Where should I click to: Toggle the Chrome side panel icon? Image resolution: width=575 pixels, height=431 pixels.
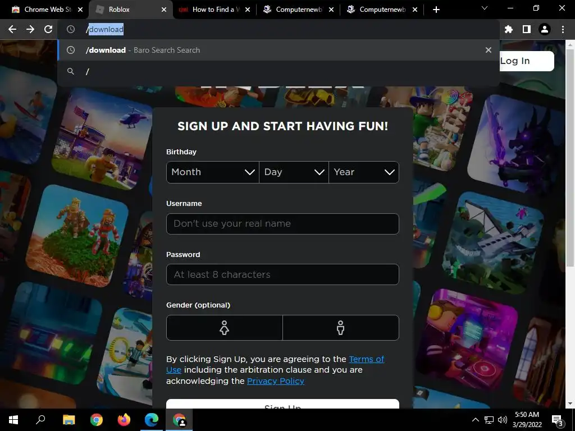tap(527, 29)
